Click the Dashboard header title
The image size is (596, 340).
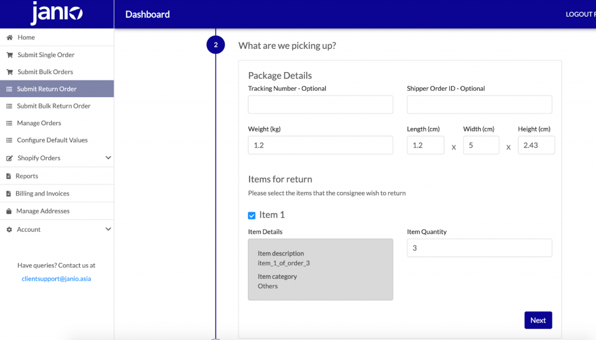[147, 15]
